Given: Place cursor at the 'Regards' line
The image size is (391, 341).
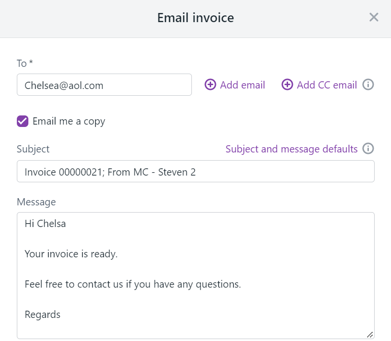Looking at the screenshot, I should [43, 315].
